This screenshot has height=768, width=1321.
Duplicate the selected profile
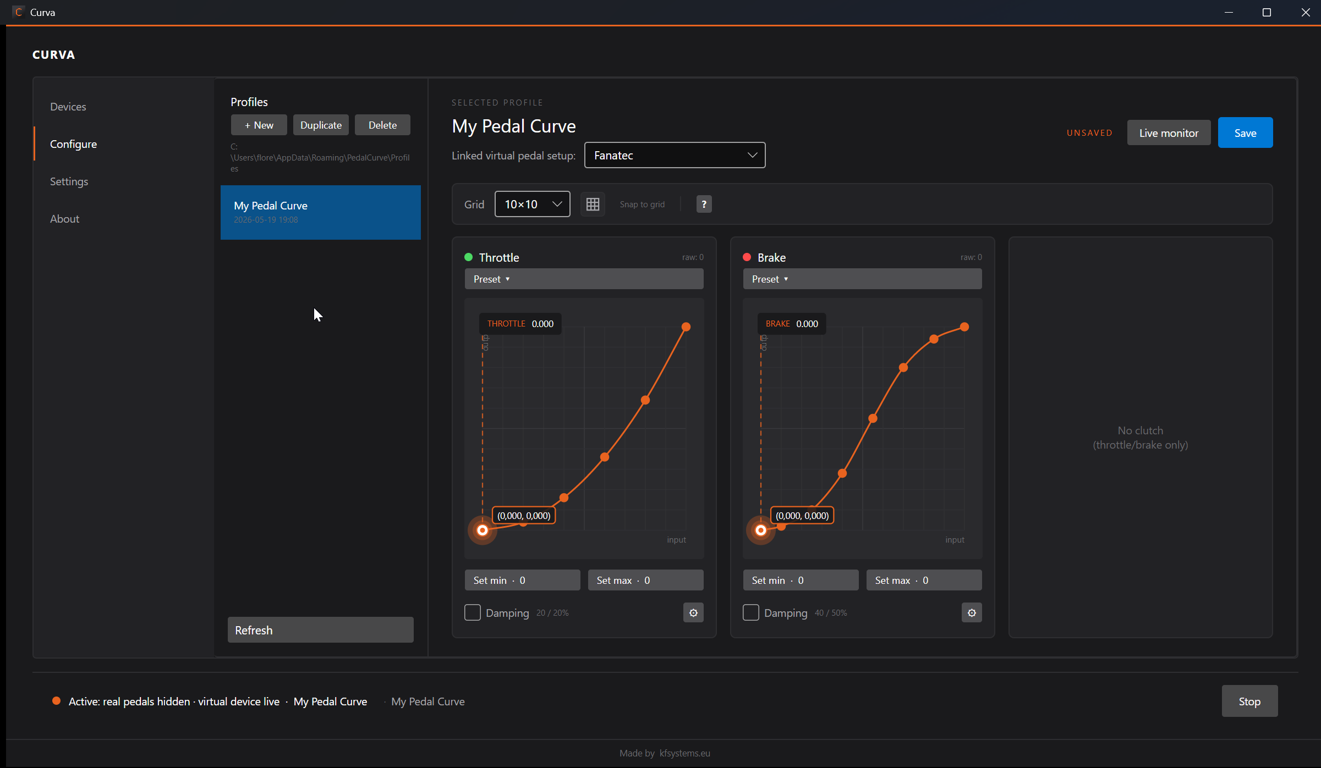(321, 125)
